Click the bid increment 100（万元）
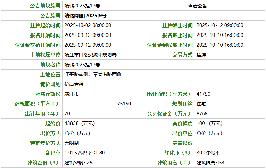Viewport: 266px width, 168px height. 209,123
